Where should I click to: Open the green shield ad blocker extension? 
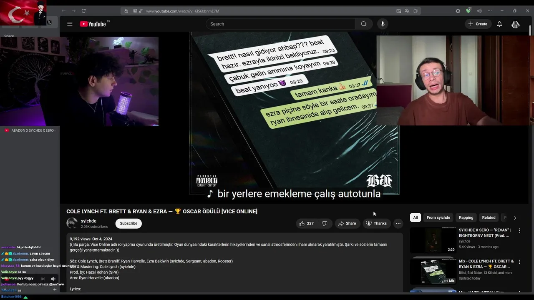(x=469, y=10)
